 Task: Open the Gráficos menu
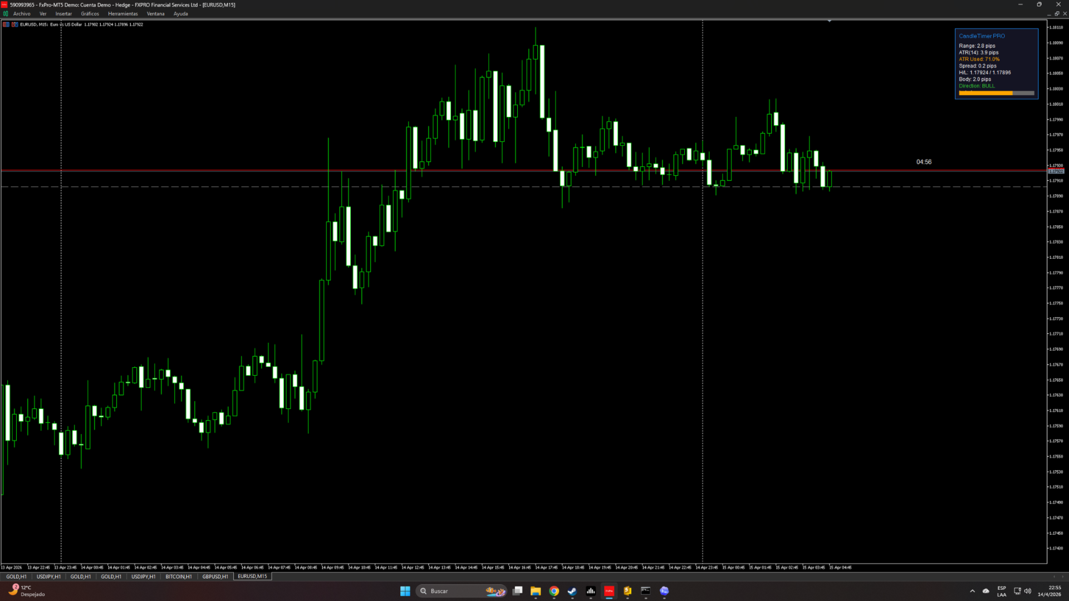(x=90, y=14)
